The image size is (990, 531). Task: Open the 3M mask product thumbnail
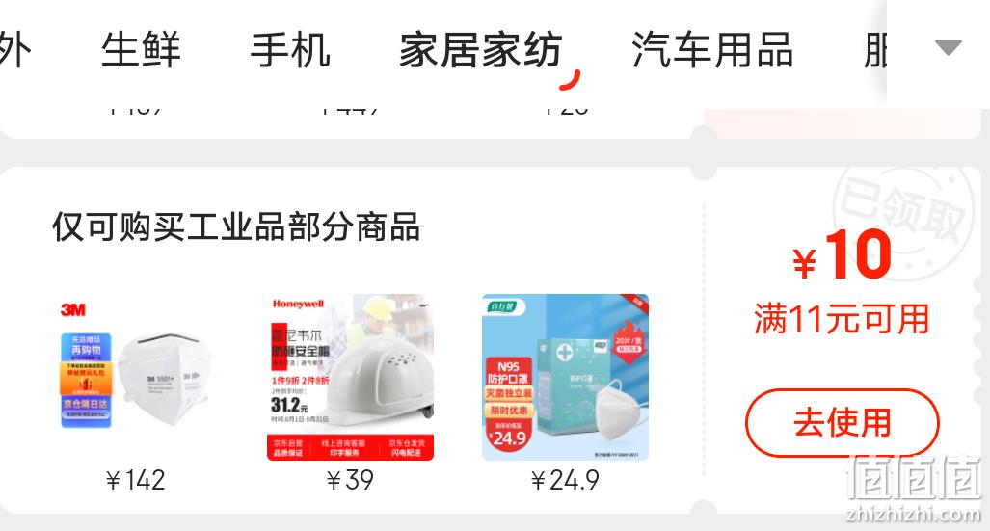[136, 377]
